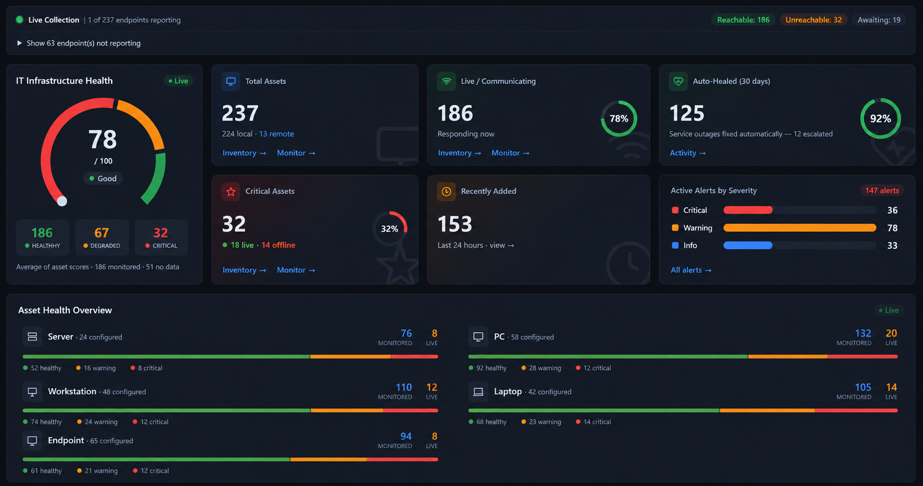Click the PC row icon
The width and height of the screenshot is (923, 486).
[478, 336]
